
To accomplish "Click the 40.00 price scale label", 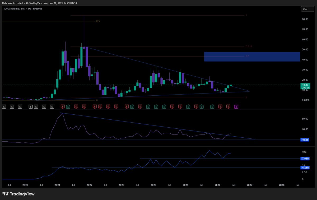I will (305, 60).
